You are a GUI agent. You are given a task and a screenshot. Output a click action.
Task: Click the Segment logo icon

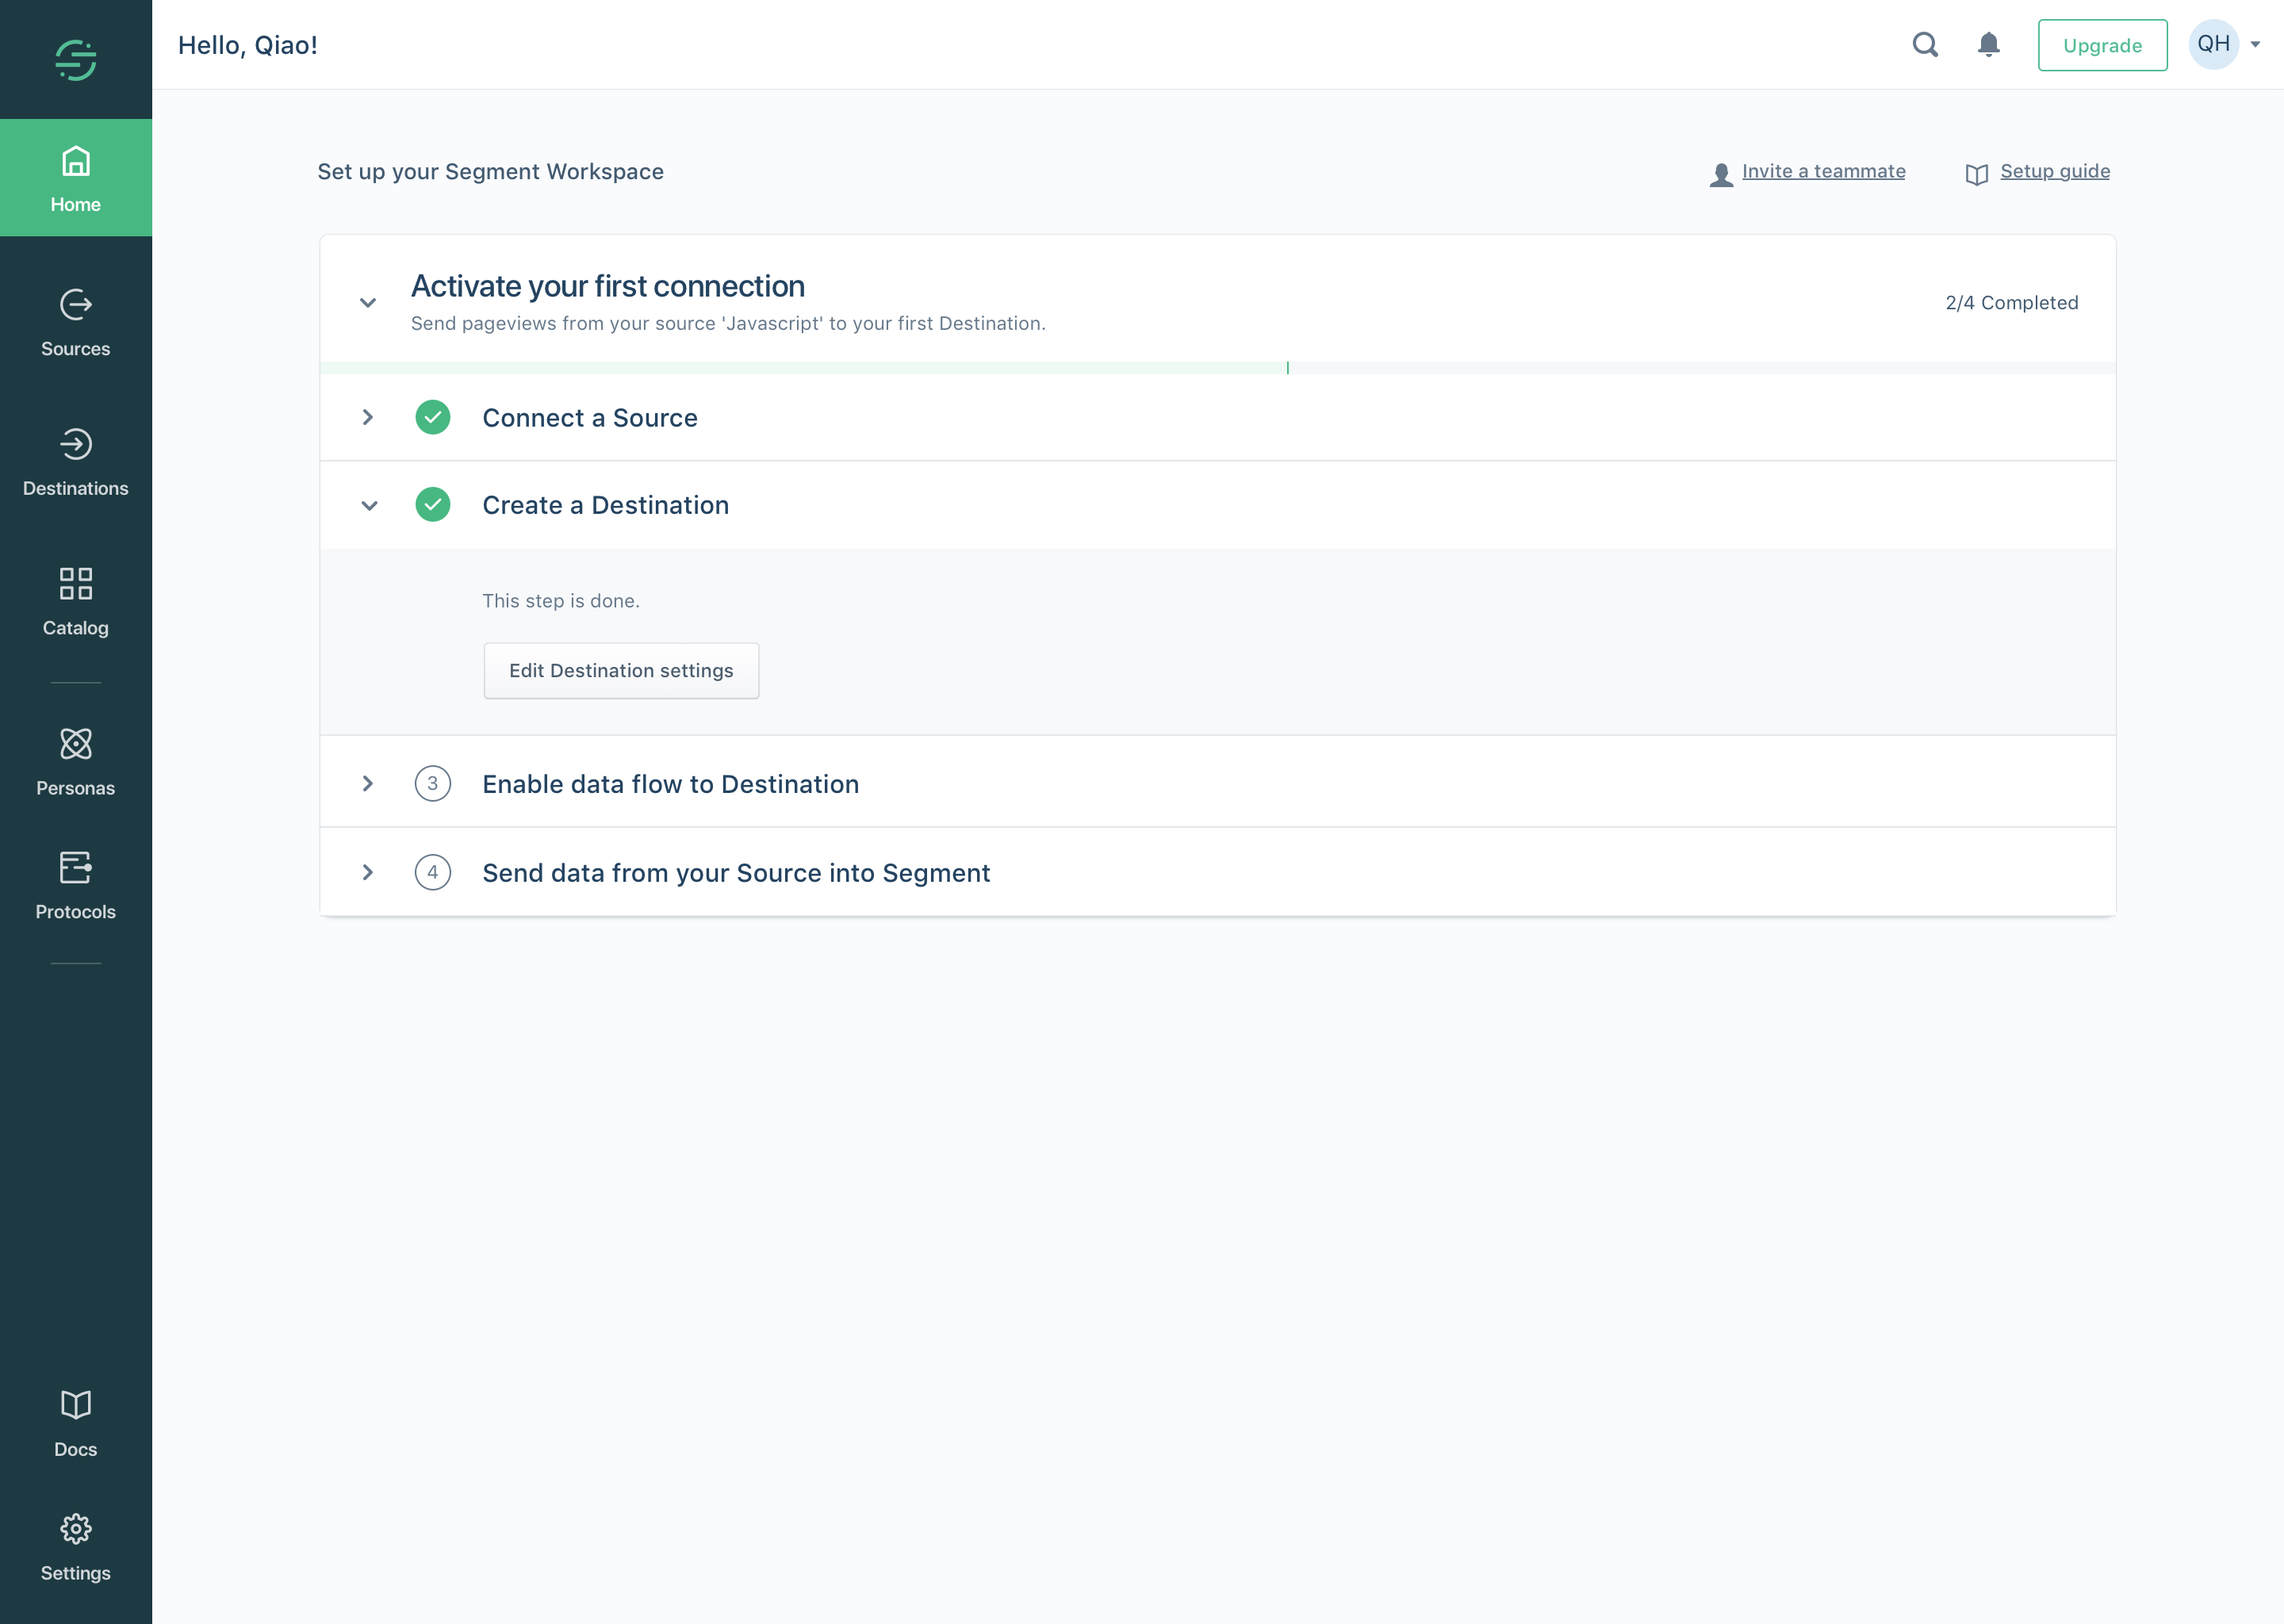pos(76,60)
